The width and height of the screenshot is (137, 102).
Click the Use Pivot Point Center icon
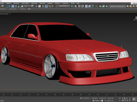pos(33,6)
